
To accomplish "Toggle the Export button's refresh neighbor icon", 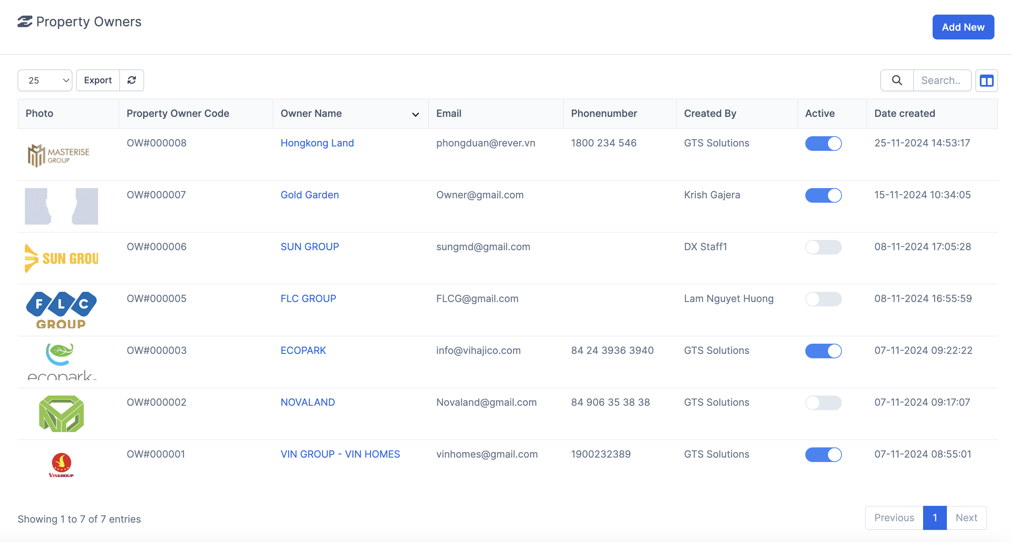I will click(x=132, y=80).
